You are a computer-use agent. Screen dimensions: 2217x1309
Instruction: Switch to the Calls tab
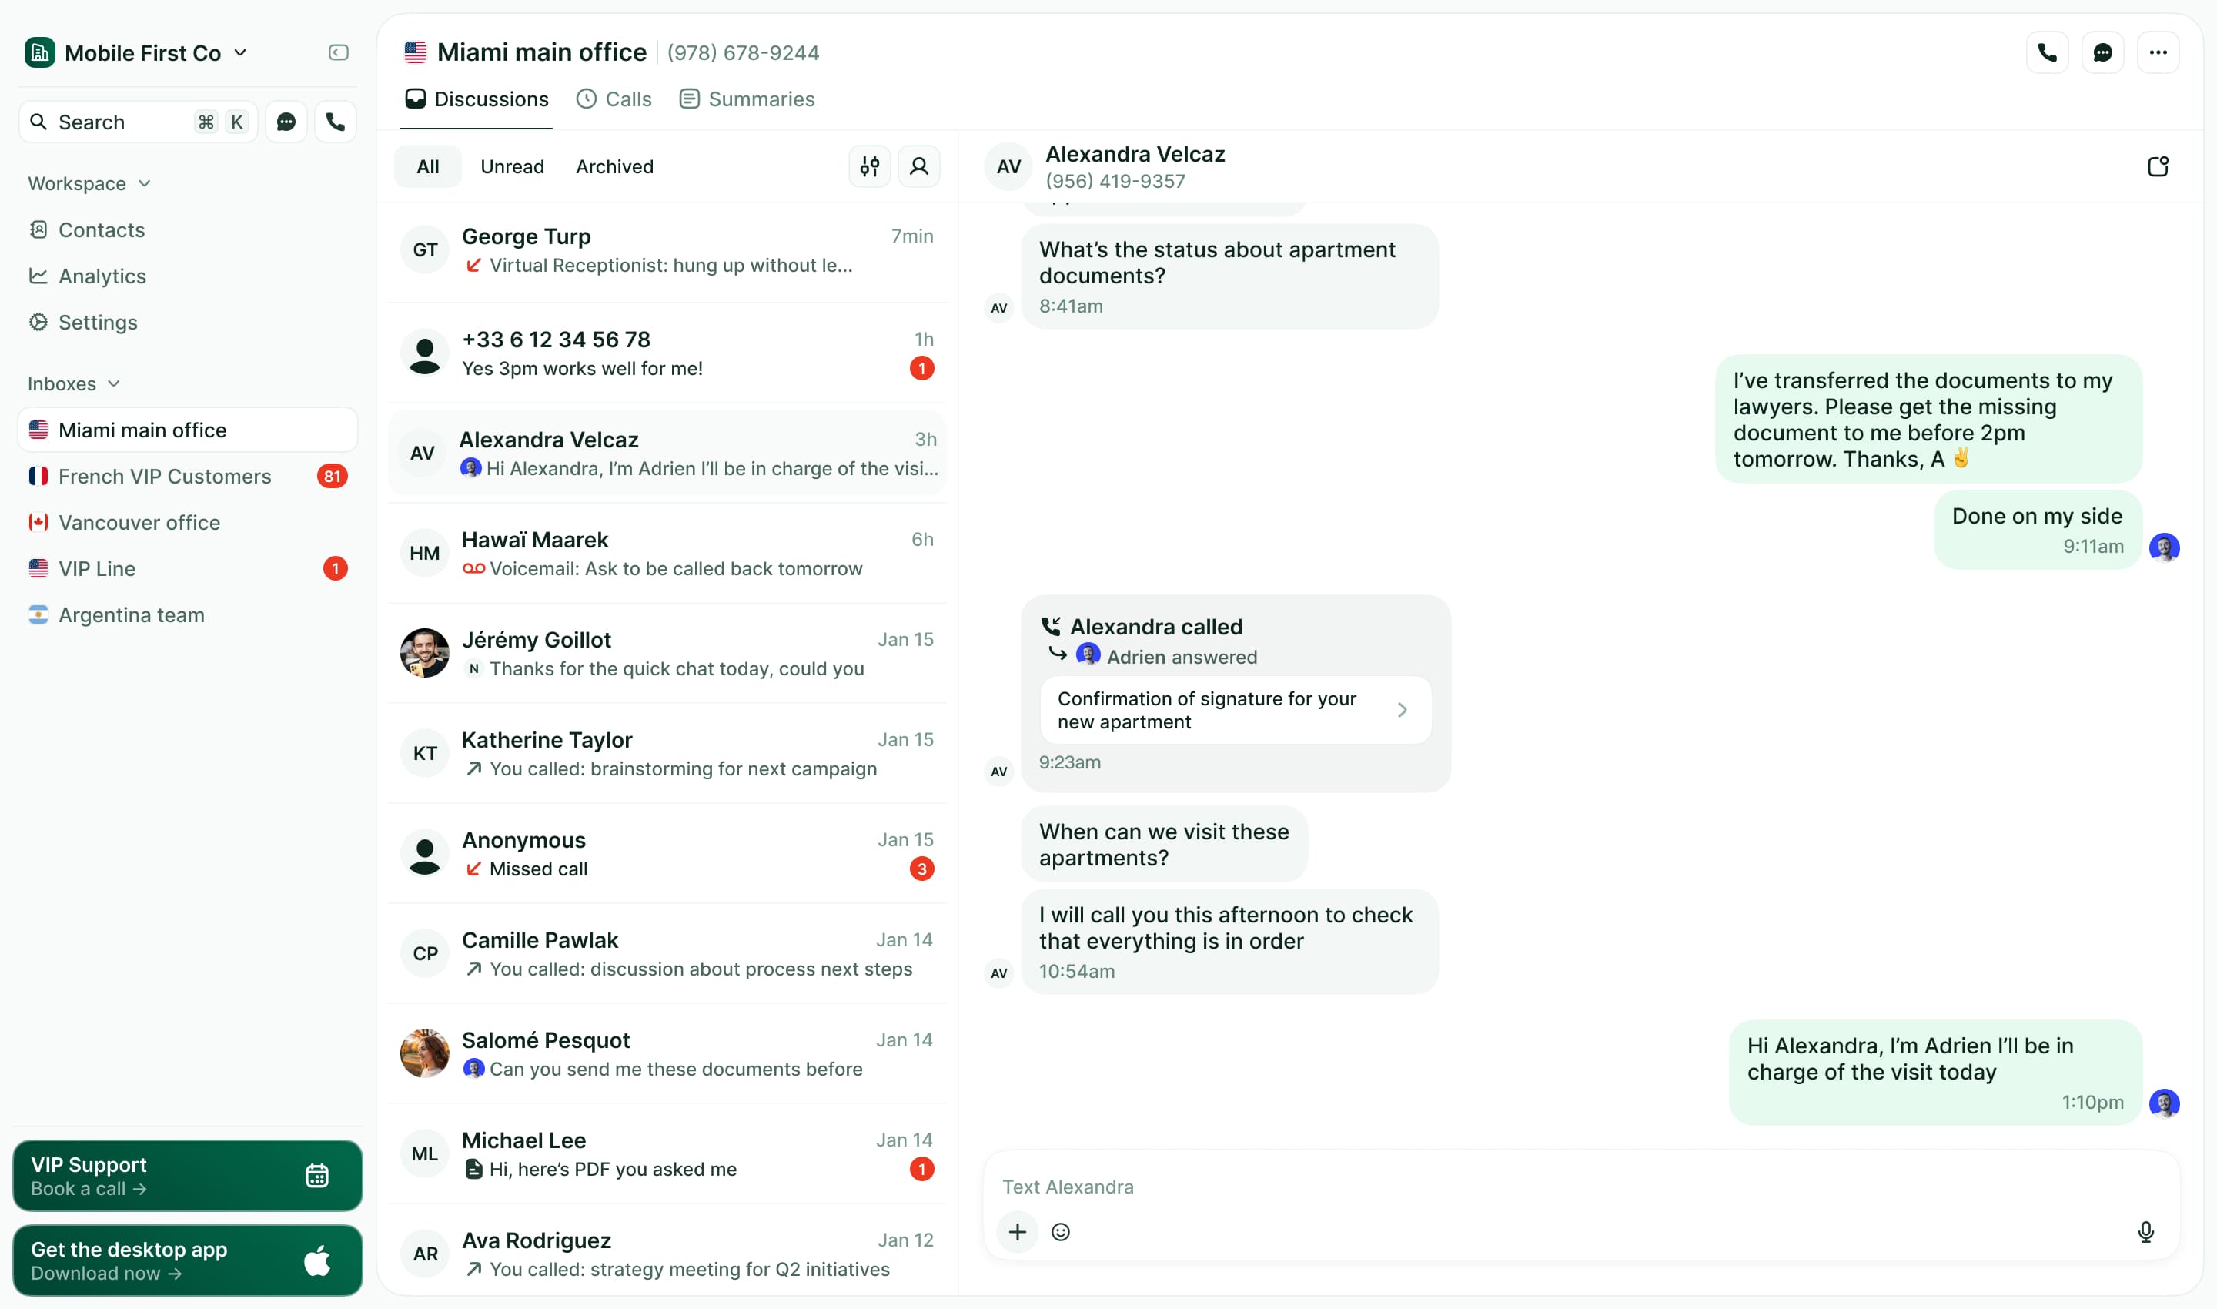(x=614, y=99)
